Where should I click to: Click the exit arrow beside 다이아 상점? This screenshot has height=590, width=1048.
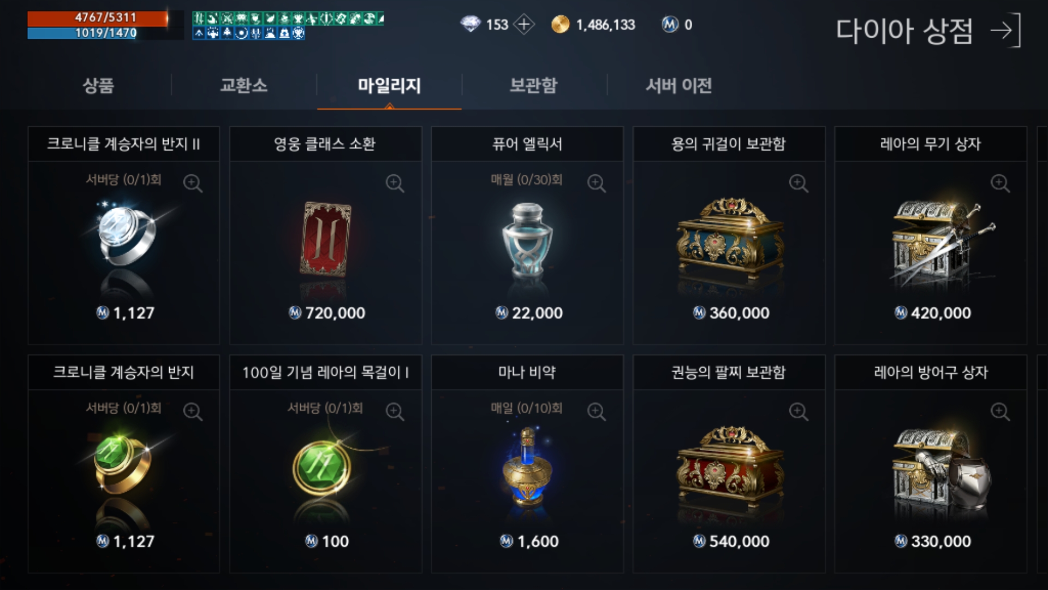1005,31
